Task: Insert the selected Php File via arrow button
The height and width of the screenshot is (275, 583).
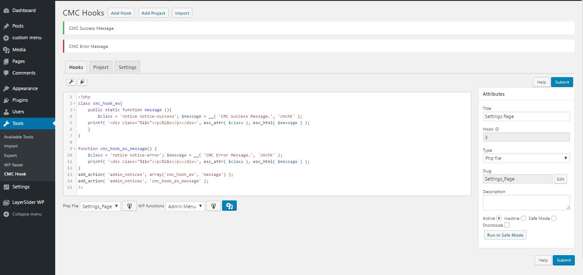Action: [x=129, y=206]
